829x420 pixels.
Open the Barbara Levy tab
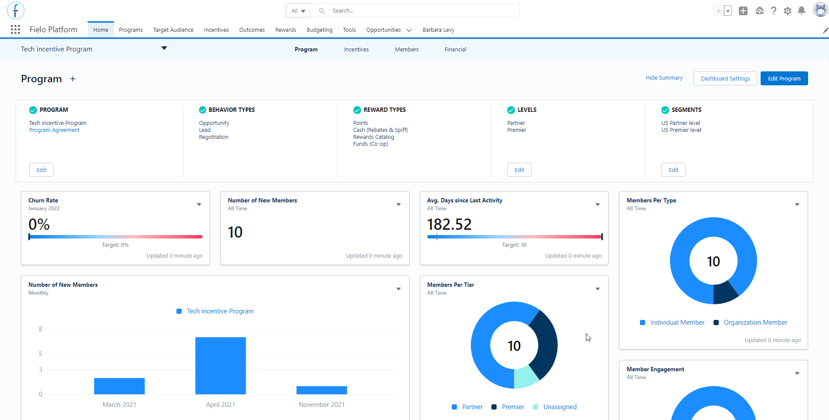[x=439, y=30]
